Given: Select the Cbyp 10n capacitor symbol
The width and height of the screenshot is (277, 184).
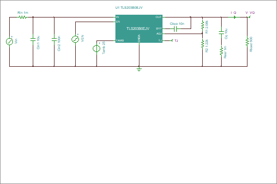Looking at the screenshot, I should [x=175, y=29].
